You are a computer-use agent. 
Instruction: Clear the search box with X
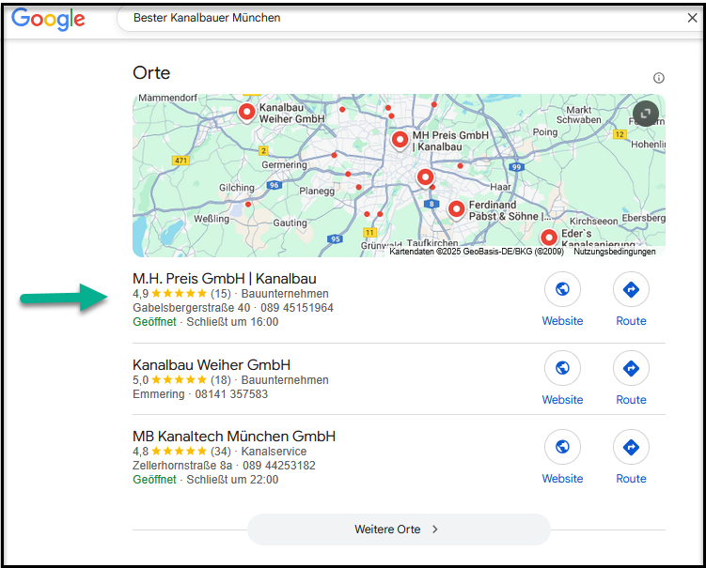(692, 18)
